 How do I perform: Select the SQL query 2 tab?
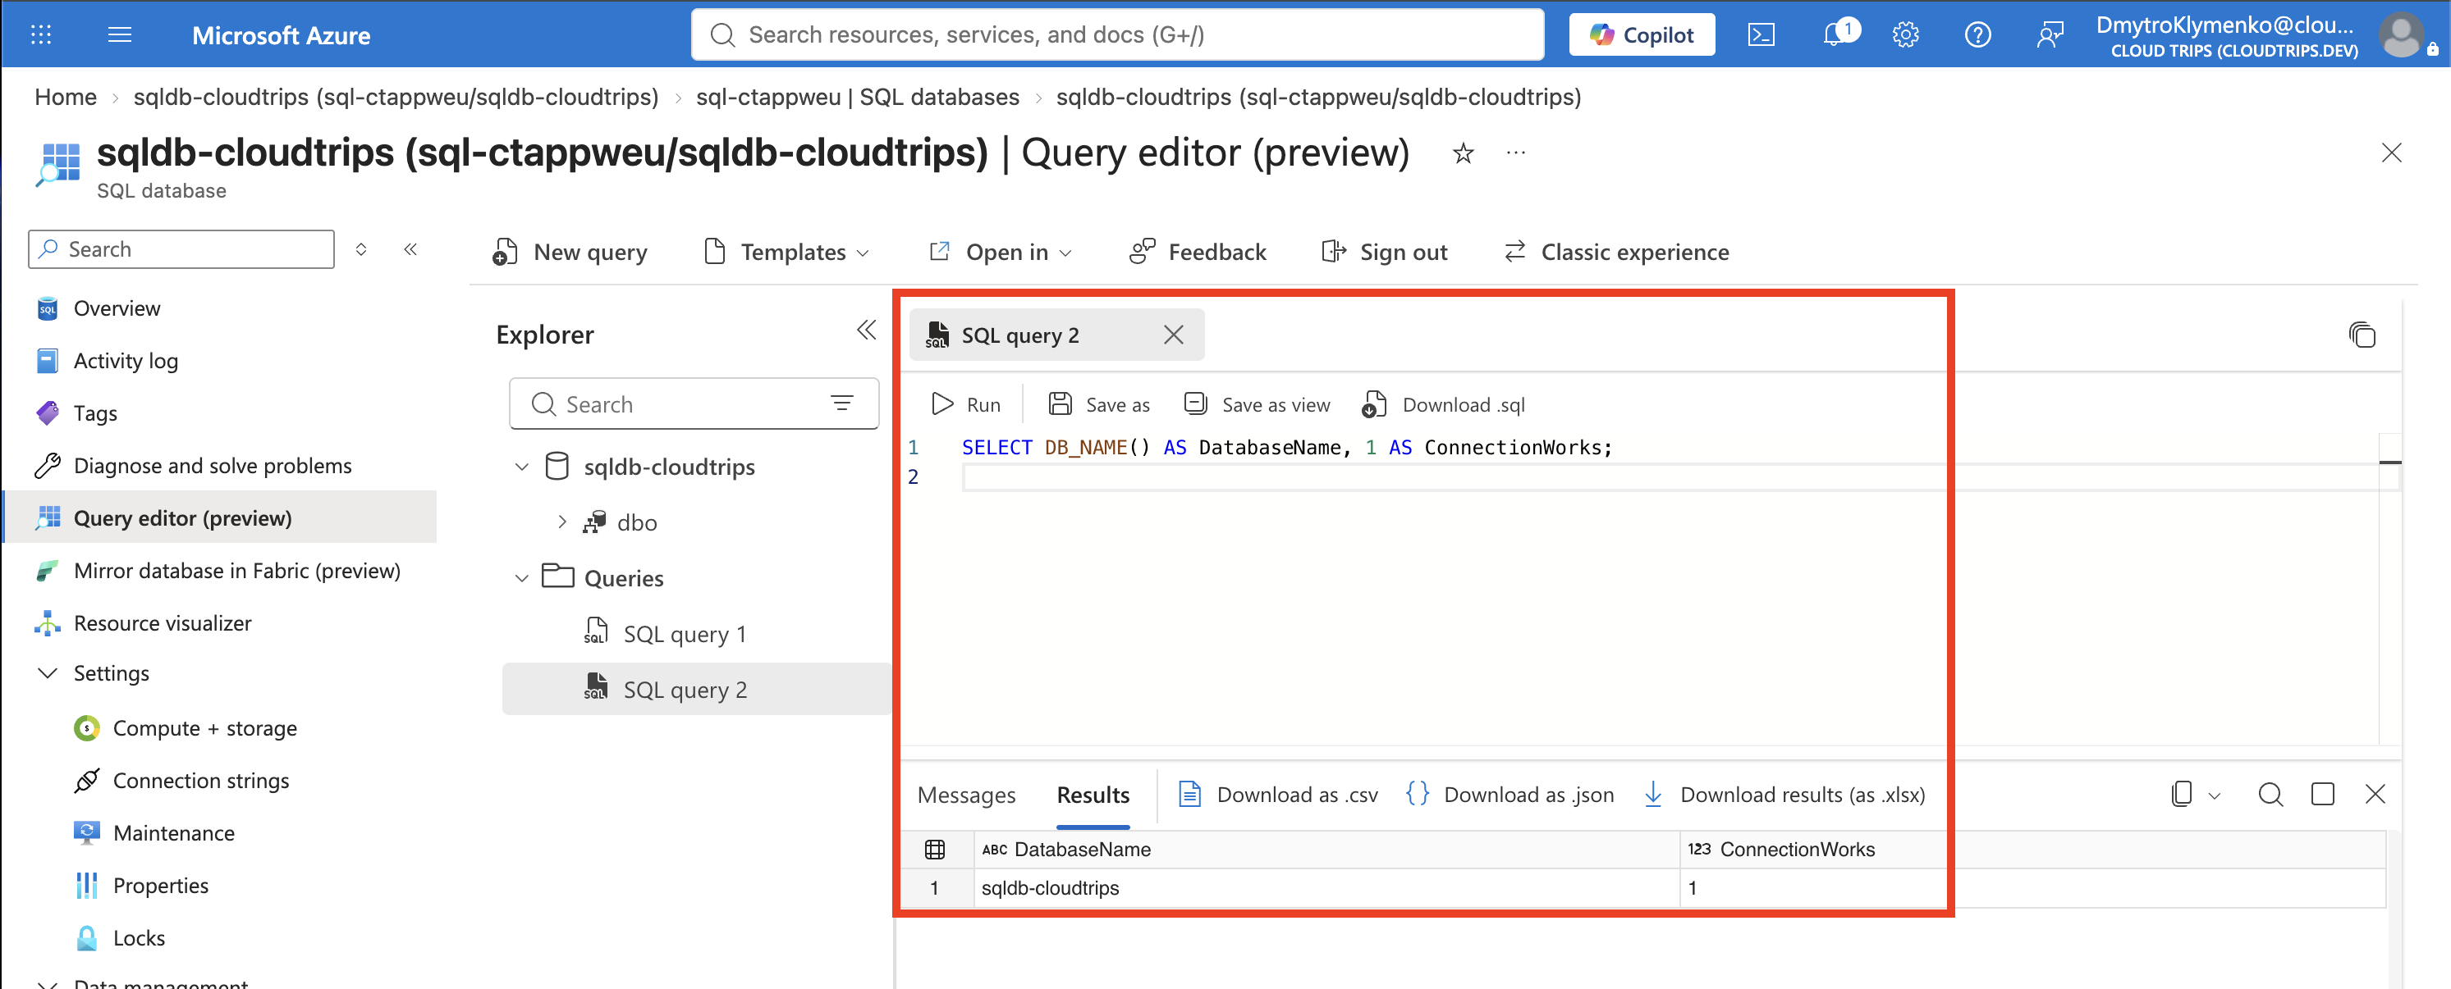1020,335
